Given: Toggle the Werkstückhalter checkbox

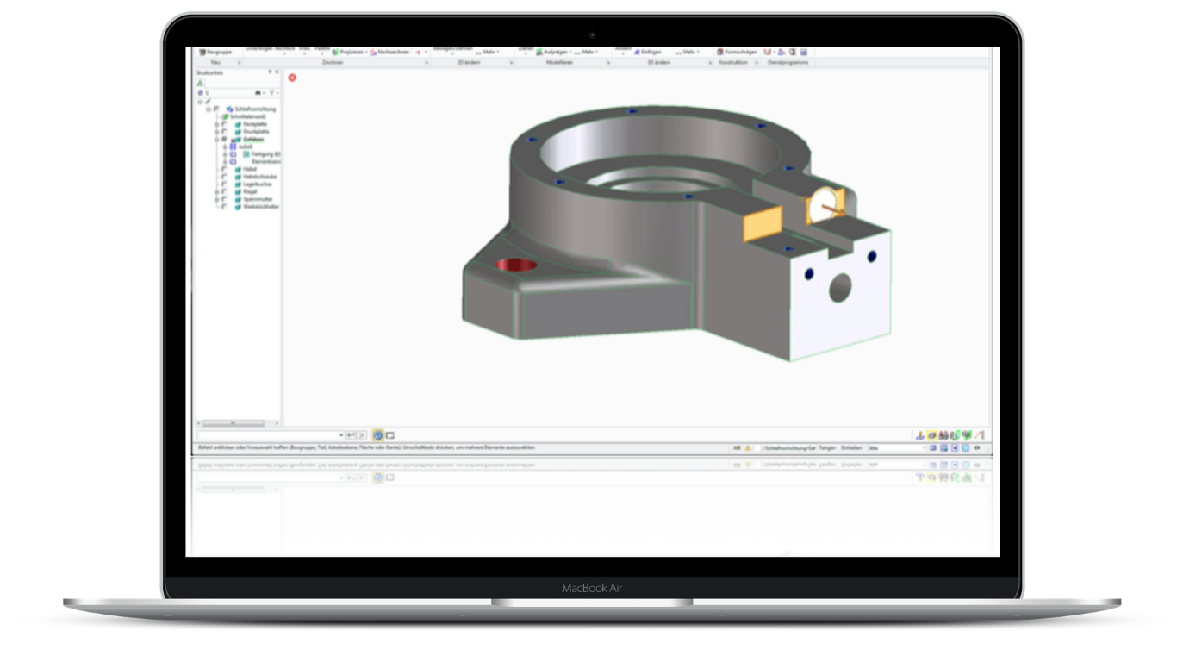Looking at the screenshot, I should click(224, 207).
